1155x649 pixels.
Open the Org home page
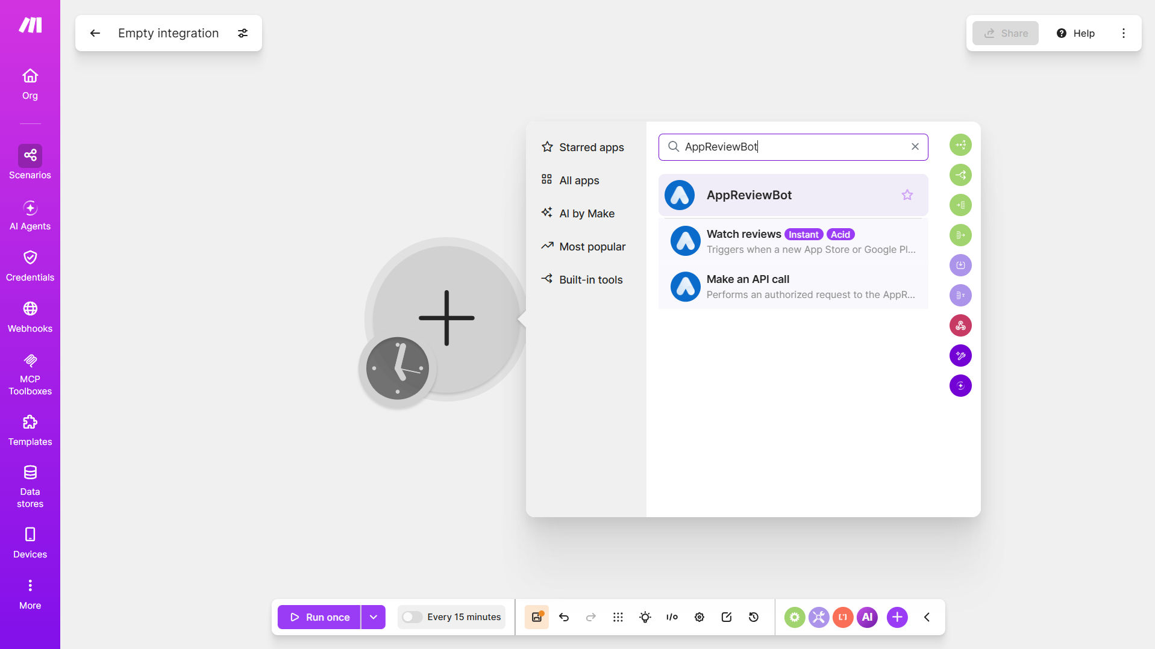30,84
